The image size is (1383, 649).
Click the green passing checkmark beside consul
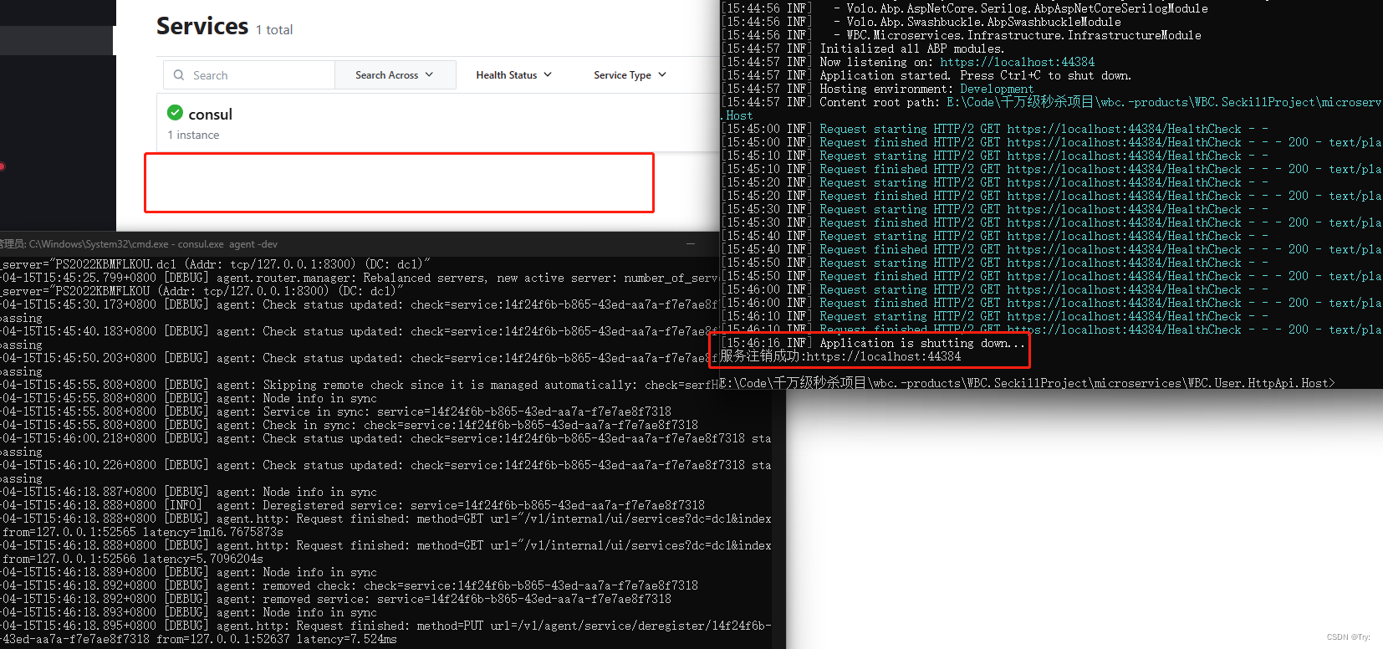point(175,113)
